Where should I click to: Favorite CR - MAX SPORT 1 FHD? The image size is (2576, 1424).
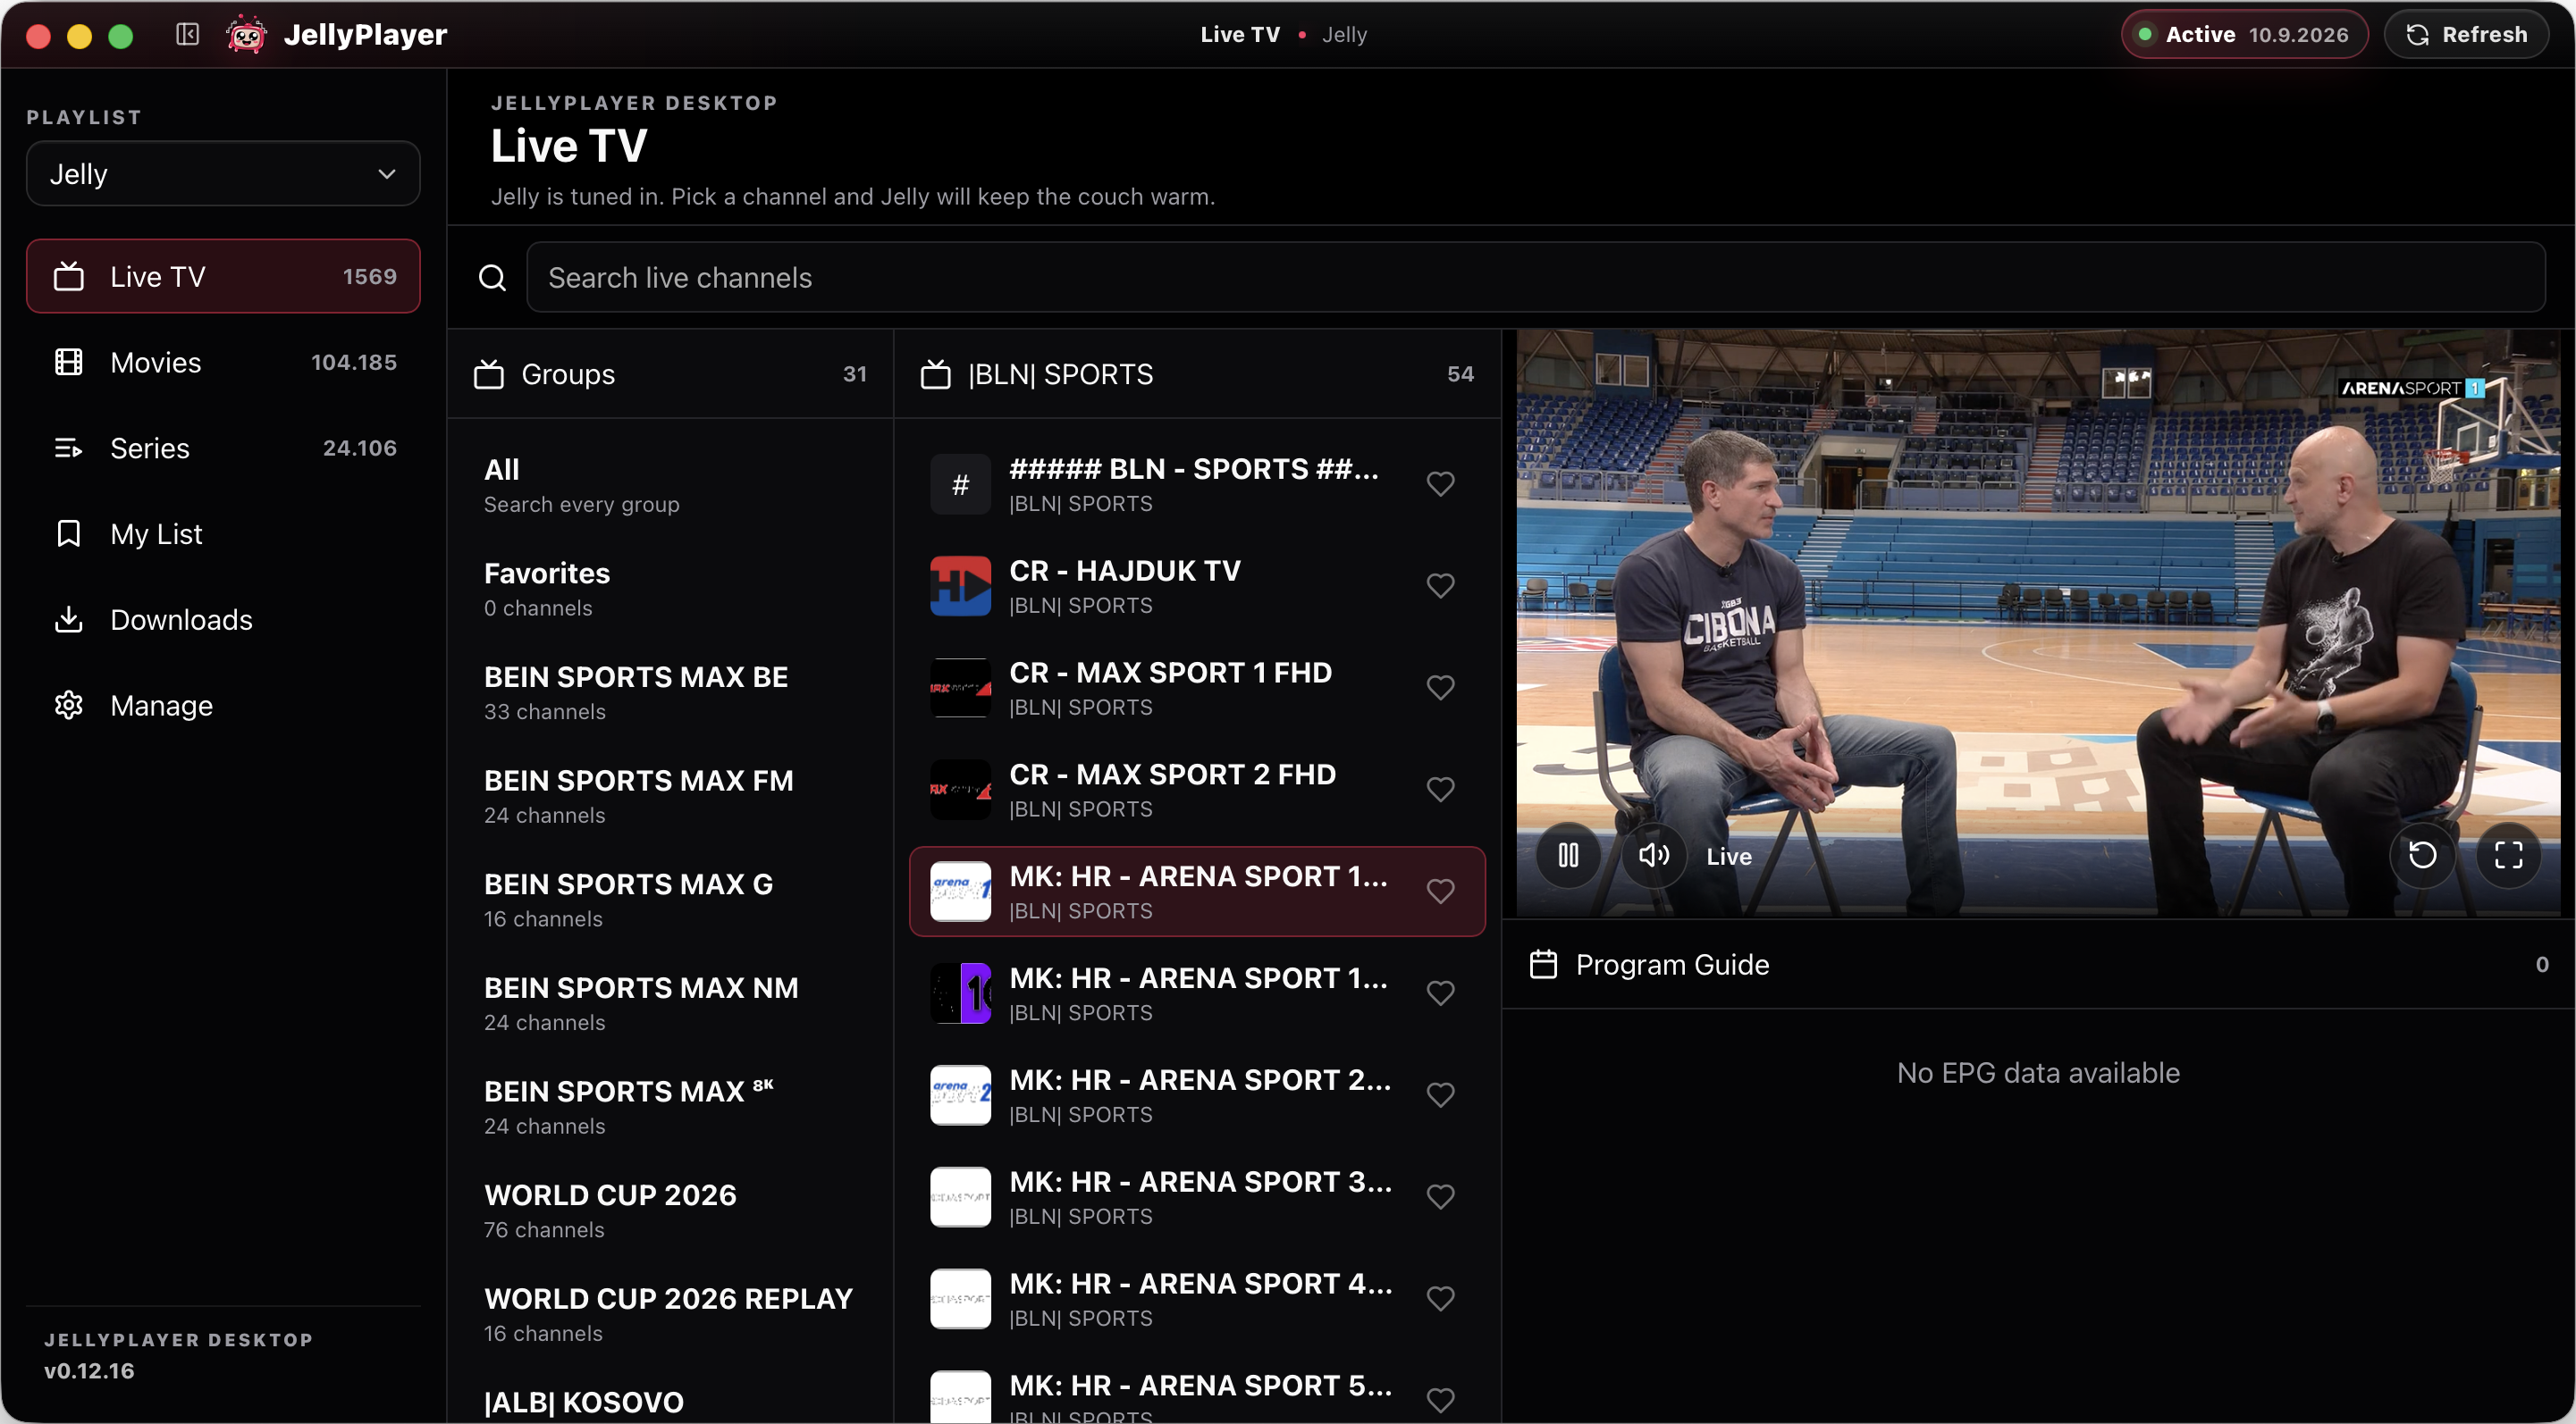(x=1440, y=688)
